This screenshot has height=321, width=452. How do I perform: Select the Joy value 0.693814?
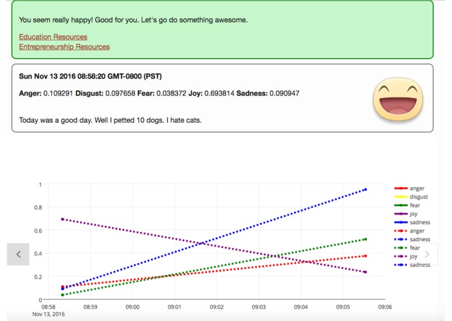(x=219, y=94)
